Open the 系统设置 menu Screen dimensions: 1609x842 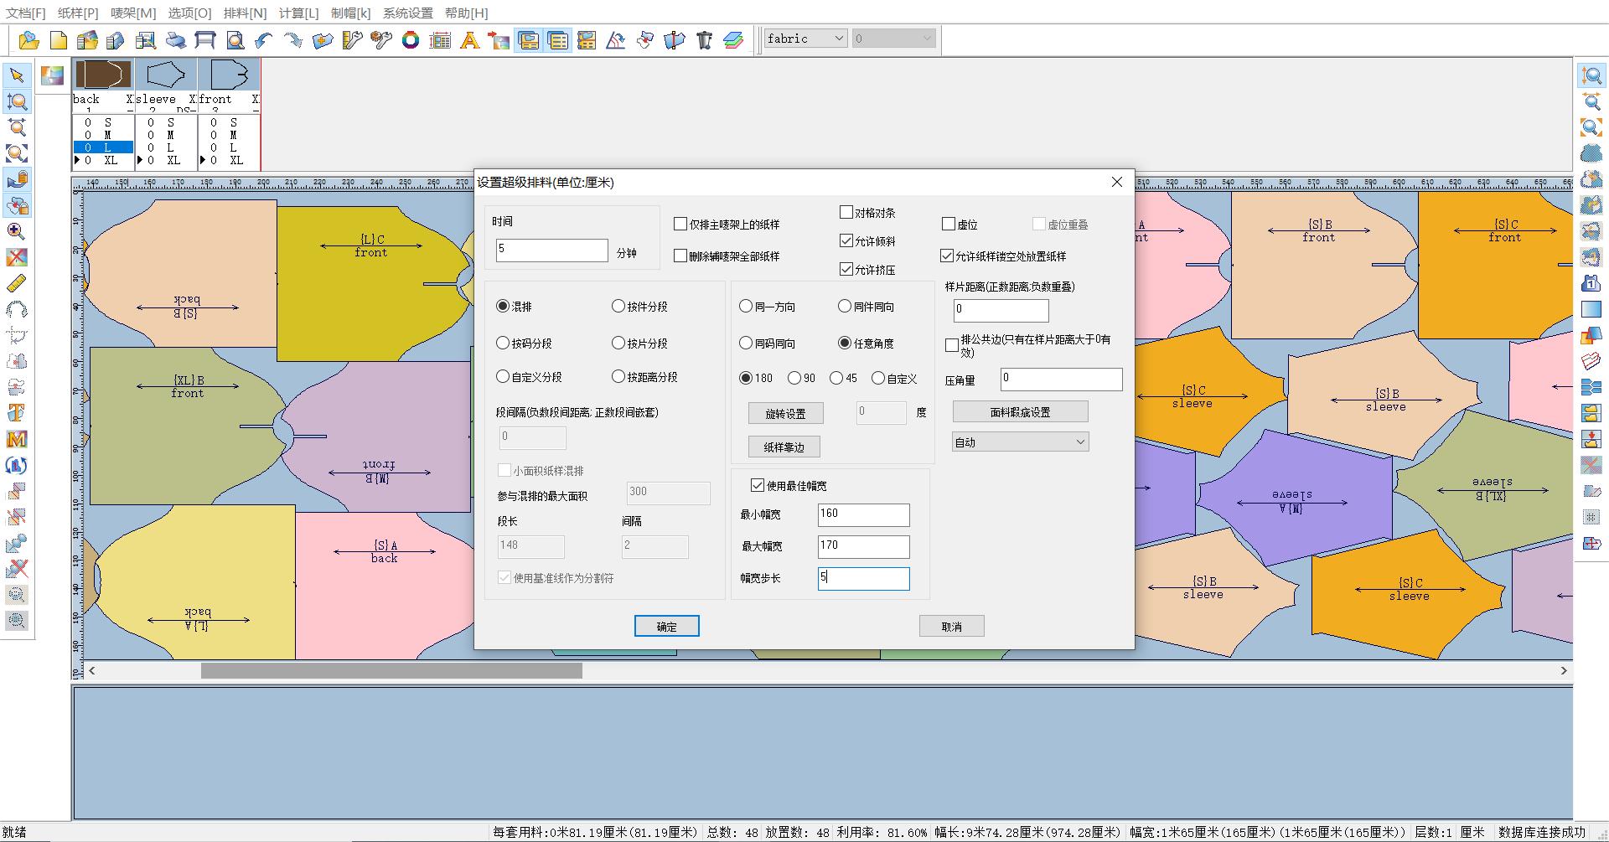coord(408,13)
